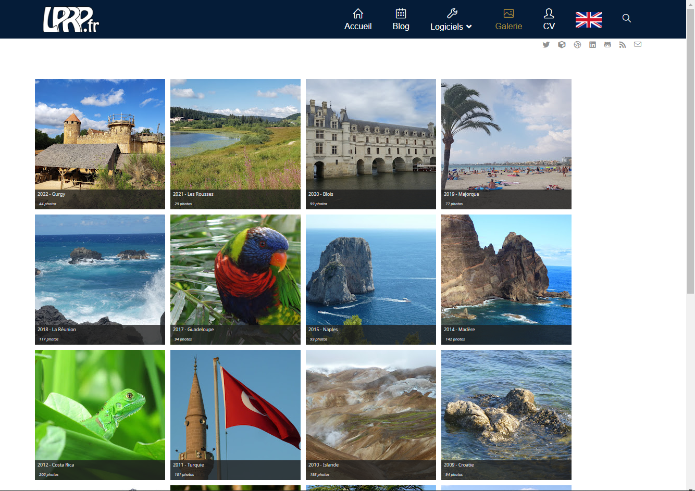Open the Dribbble basketball icon link
Image resolution: width=695 pixels, height=491 pixels.
point(577,45)
